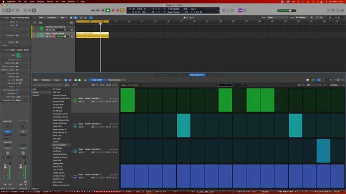Open the Functions menu in the Tracks area

(52, 18)
